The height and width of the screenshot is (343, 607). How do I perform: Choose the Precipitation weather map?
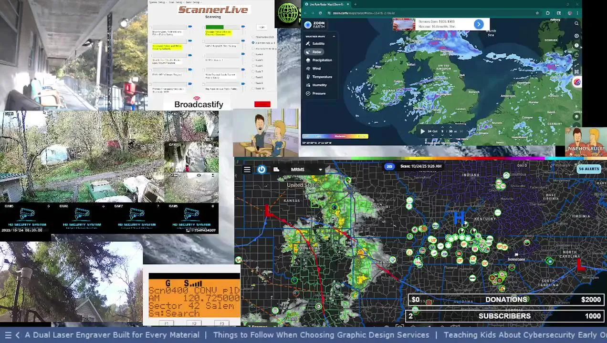tap(319, 60)
